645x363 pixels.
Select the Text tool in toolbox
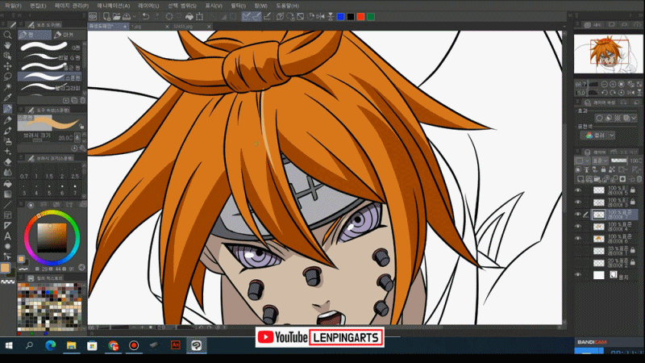pos(7,236)
